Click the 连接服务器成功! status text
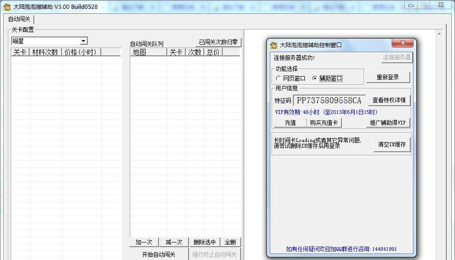This screenshot has width=455, height=260. click(294, 58)
